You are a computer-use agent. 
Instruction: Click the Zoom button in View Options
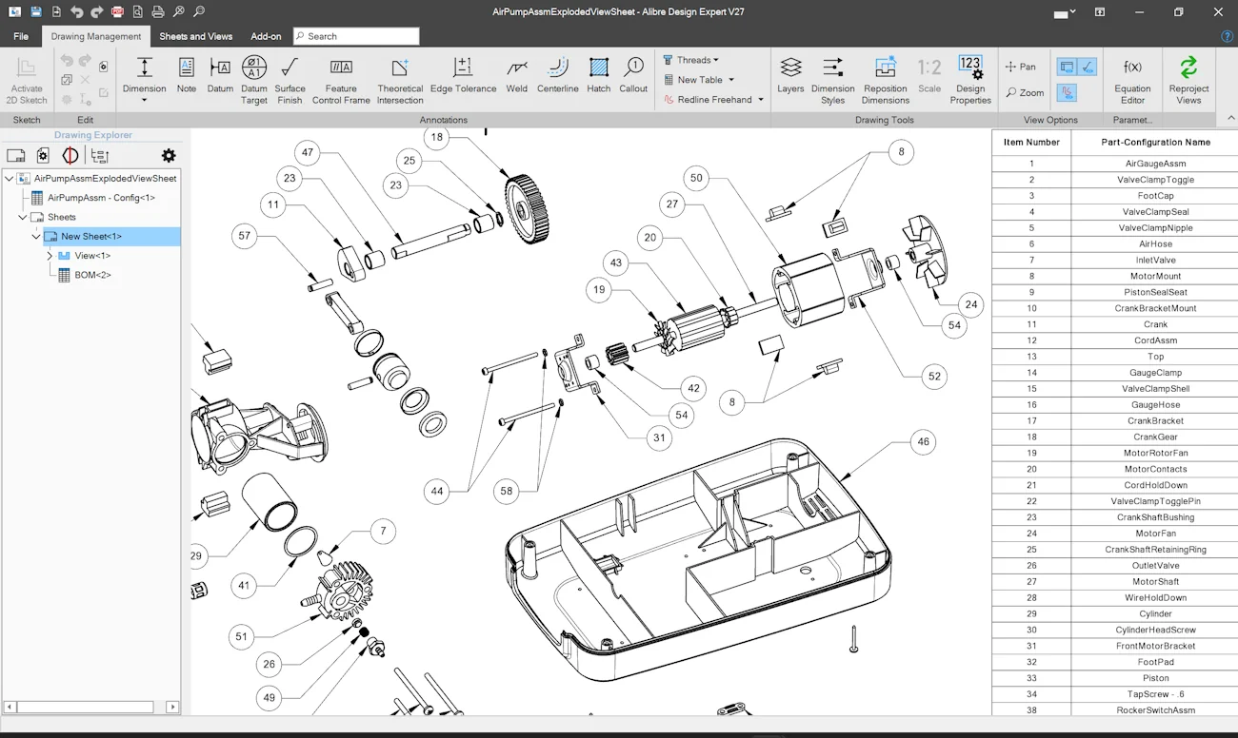coord(1024,92)
